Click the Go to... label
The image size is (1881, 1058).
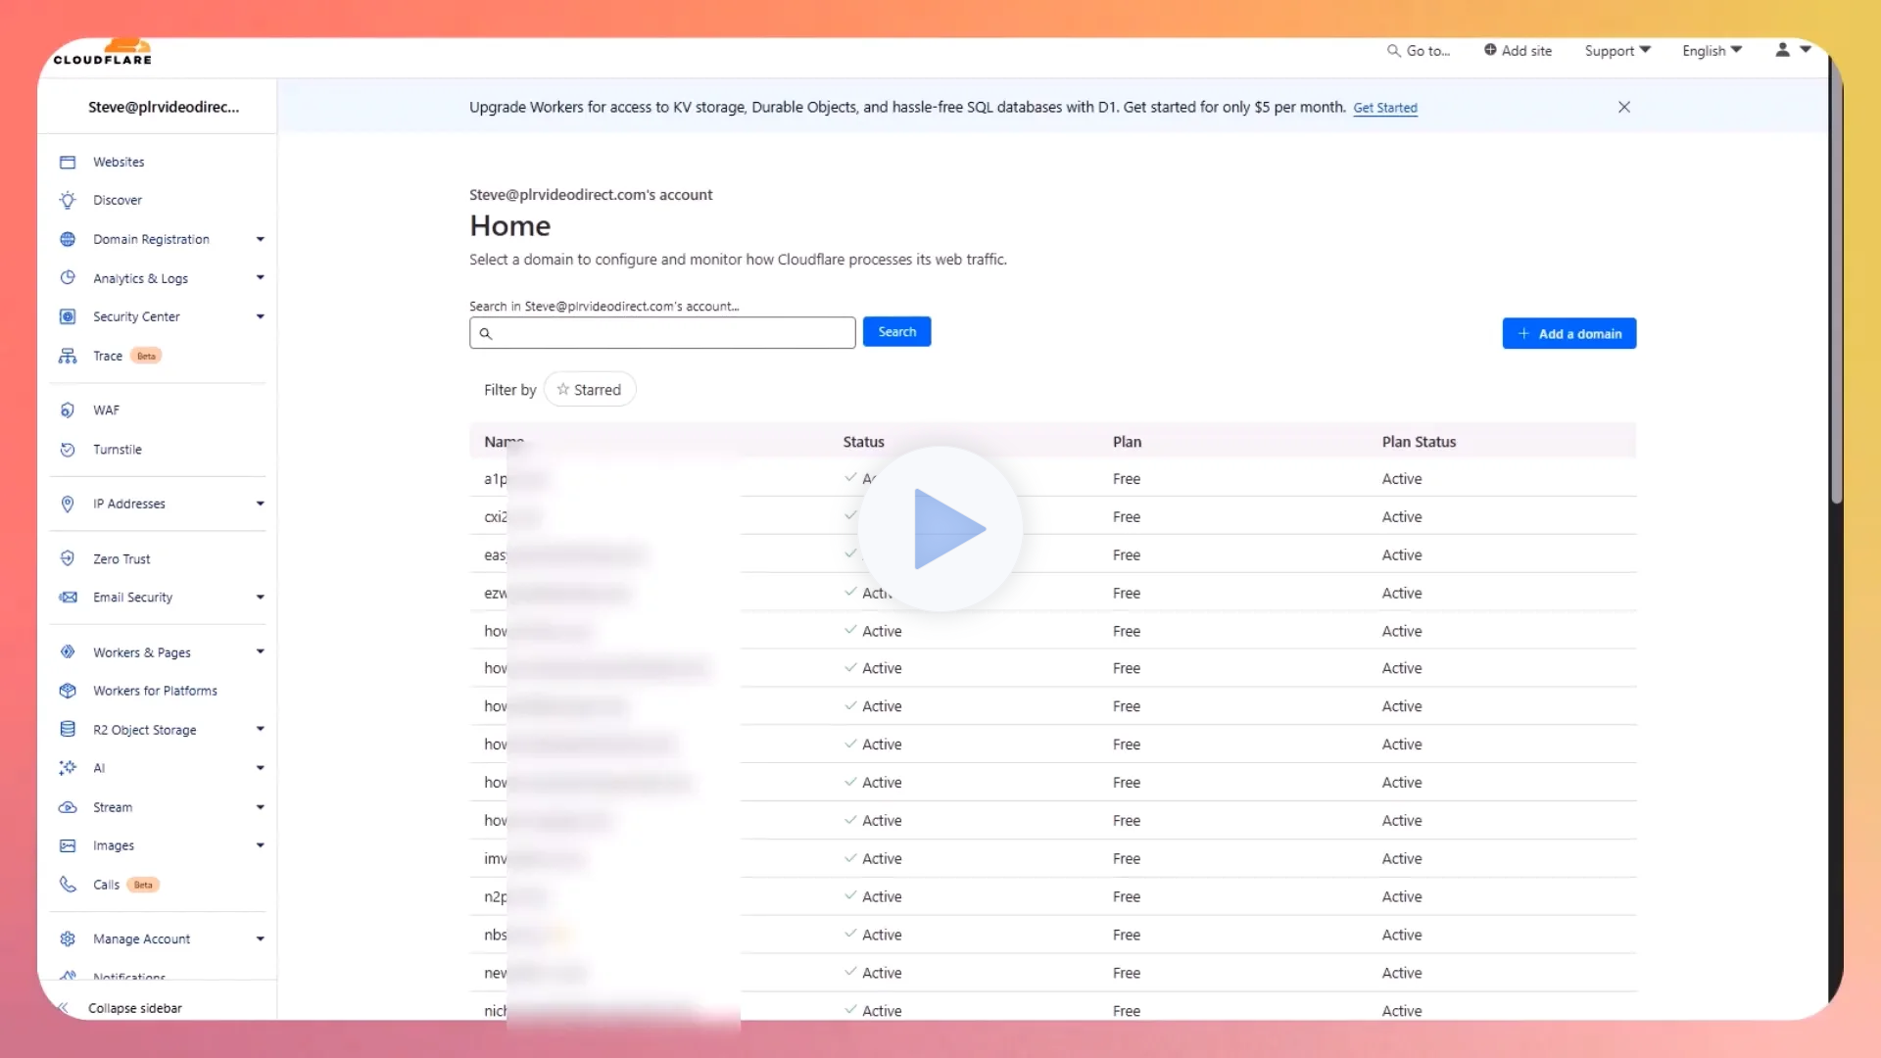pyautogui.click(x=1428, y=51)
